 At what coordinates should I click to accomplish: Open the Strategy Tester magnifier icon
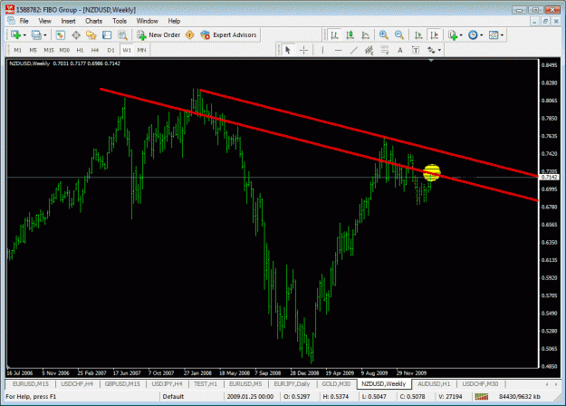click(x=123, y=35)
